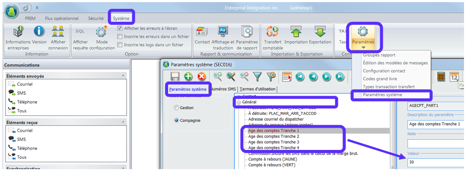
Task: Click the Importation green arrow icon
Action: 296,32
